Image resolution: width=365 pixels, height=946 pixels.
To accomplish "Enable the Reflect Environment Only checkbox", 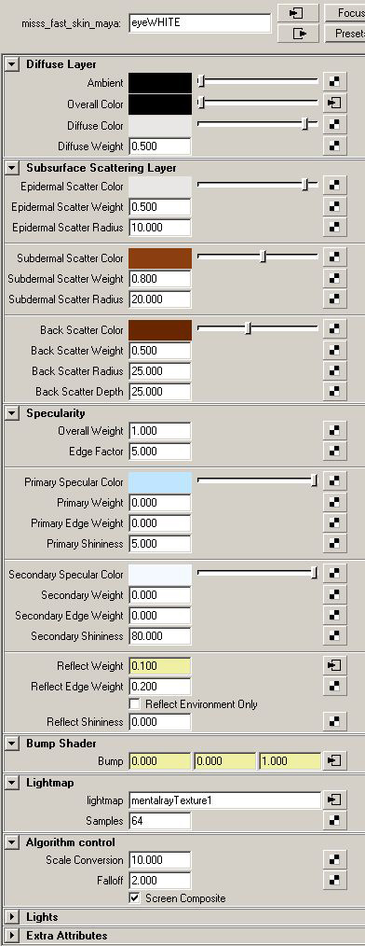I will coord(134,704).
